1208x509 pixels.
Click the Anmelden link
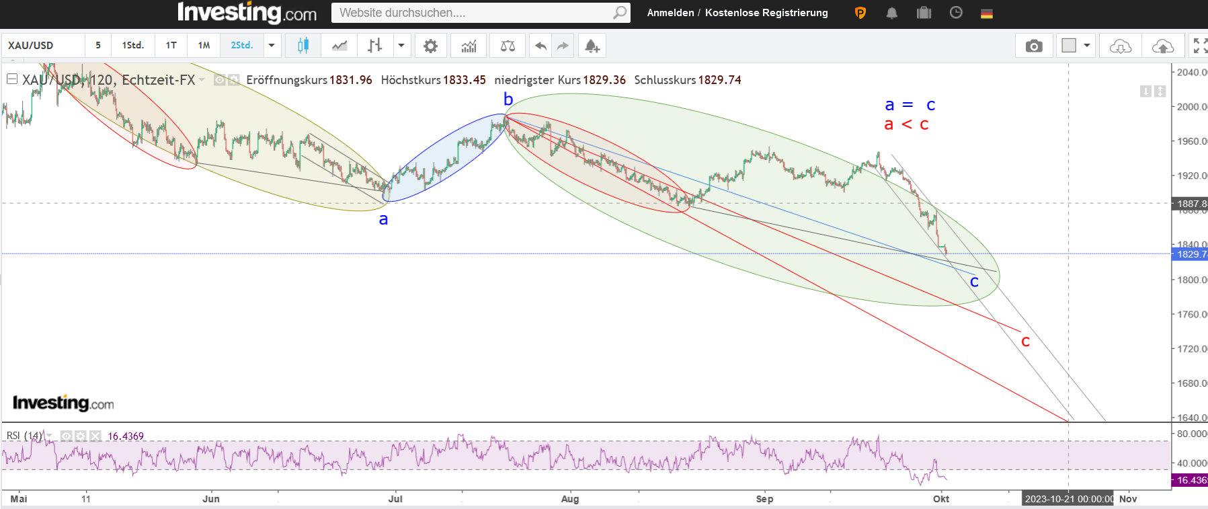click(x=670, y=13)
